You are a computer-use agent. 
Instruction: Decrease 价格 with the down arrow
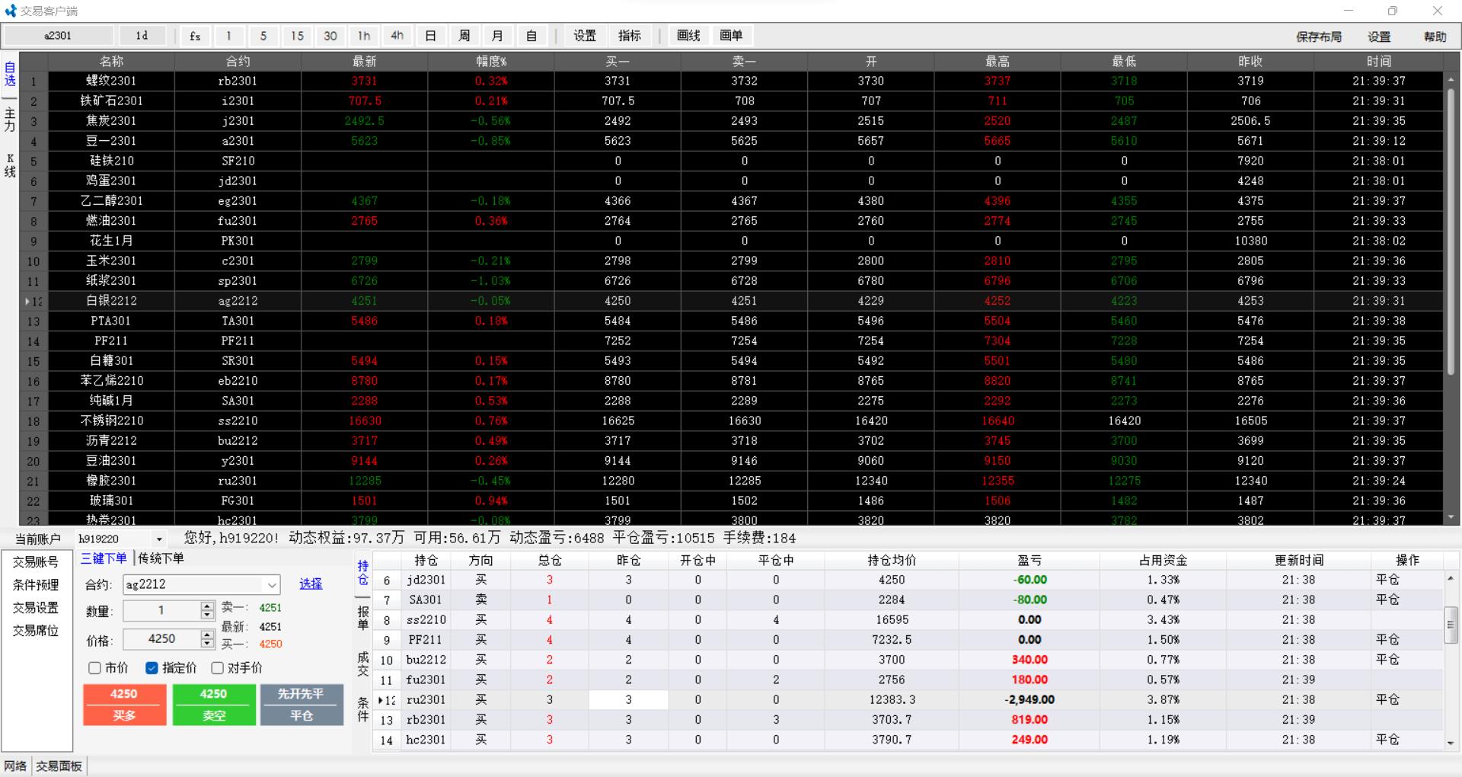207,643
